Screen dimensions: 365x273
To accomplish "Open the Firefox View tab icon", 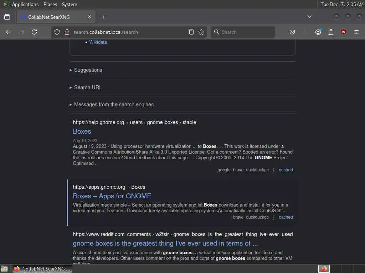I will (x=7, y=17).
